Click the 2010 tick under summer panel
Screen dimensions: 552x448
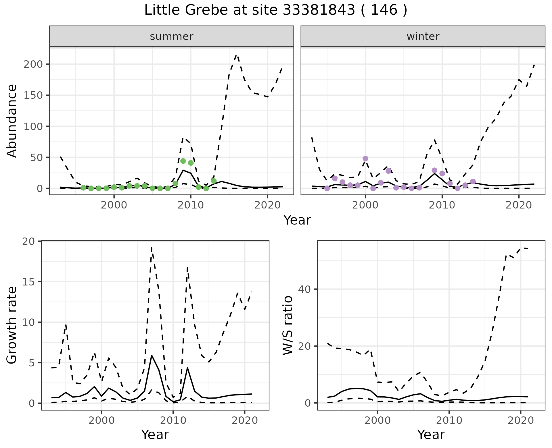191,205
